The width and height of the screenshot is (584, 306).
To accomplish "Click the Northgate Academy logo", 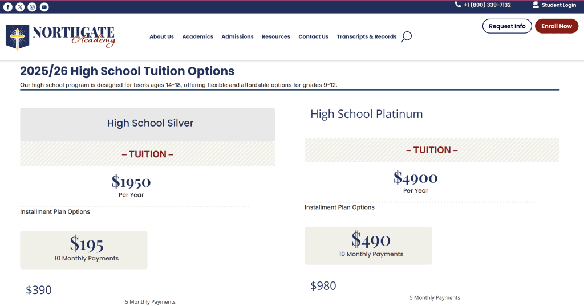I will click(x=60, y=37).
